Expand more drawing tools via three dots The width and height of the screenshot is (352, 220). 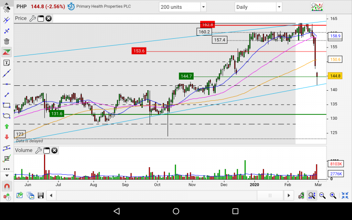pos(7,169)
